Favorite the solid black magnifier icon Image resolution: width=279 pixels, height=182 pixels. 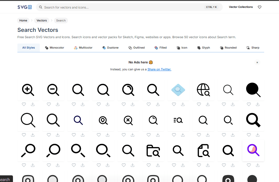(x=249, y=104)
